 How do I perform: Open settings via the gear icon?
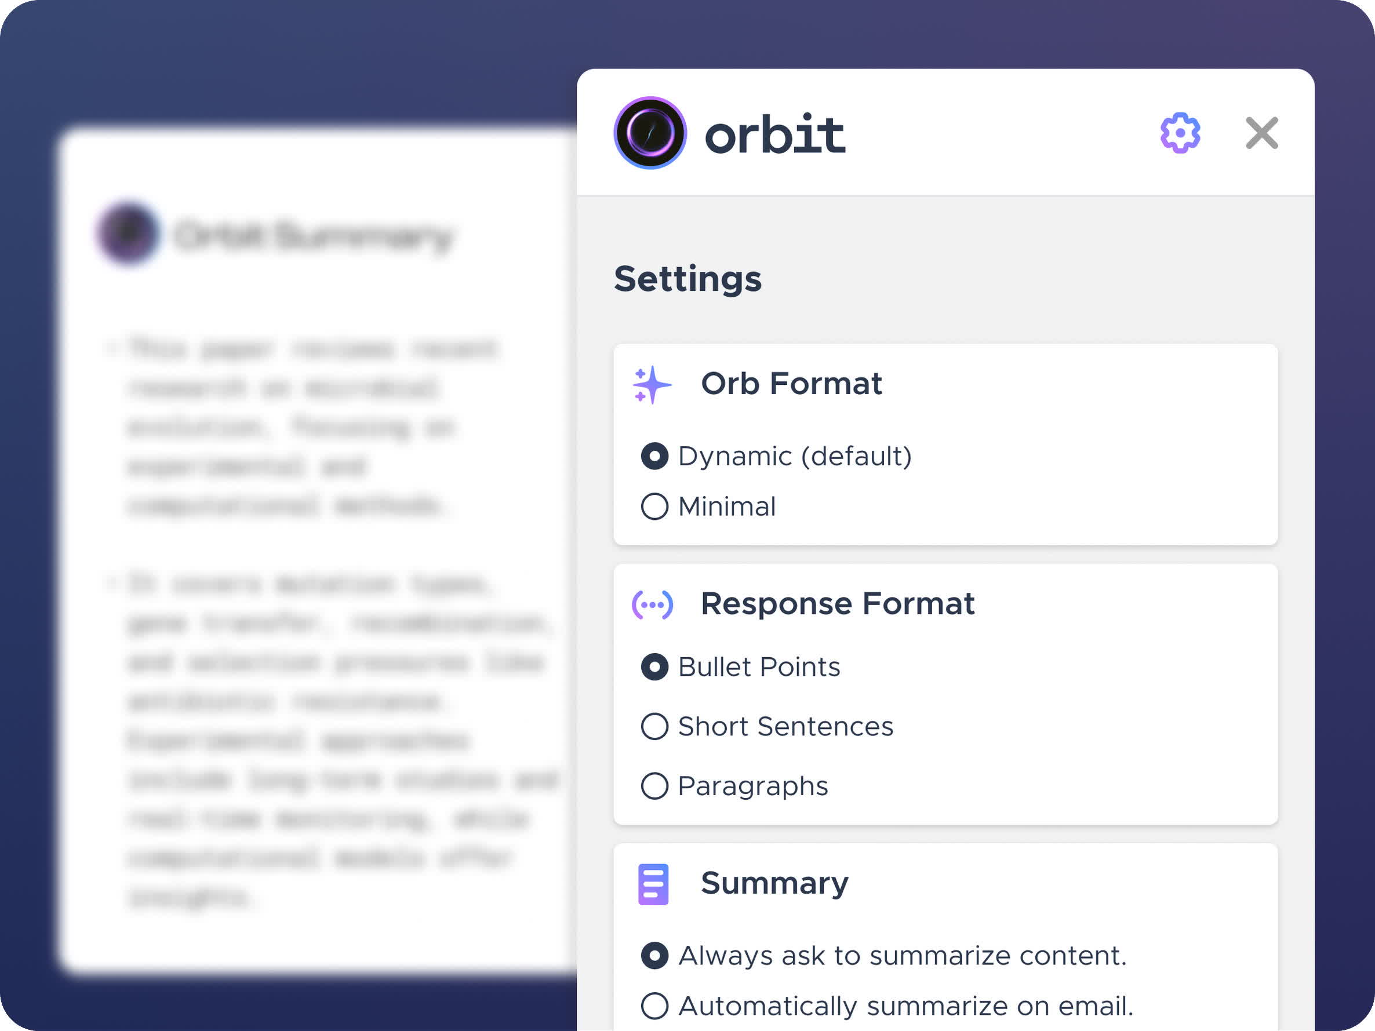coord(1180,133)
